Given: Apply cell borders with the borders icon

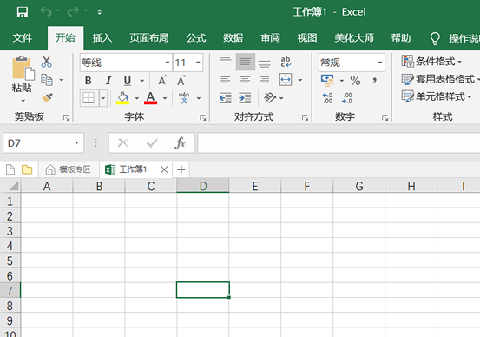Looking at the screenshot, I should point(89,98).
